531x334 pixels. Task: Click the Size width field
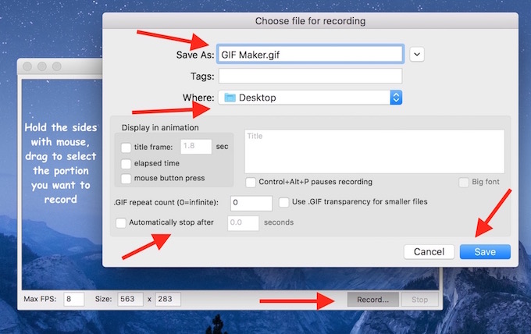(x=129, y=299)
